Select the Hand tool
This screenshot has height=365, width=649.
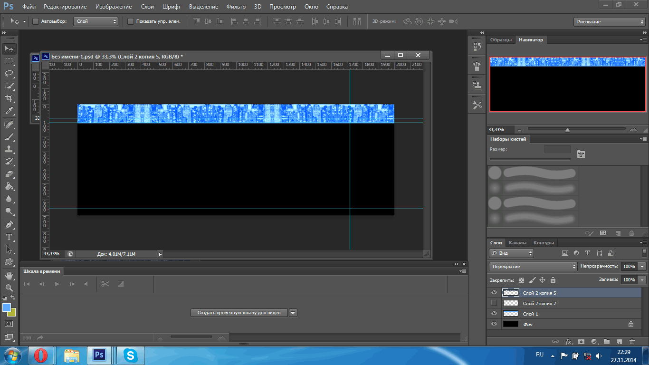[9, 275]
